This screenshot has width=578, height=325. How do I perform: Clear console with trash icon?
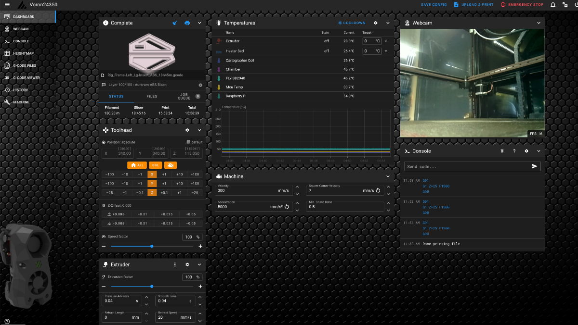click(x=502, y=151)
